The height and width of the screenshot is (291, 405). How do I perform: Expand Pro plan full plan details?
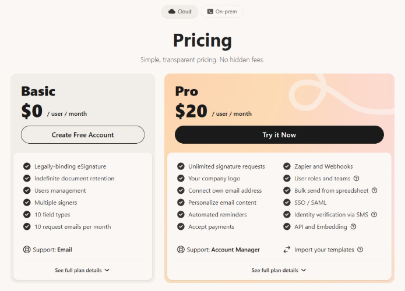click(279, 270)
